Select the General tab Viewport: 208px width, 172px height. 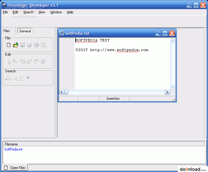coord(25,31)
